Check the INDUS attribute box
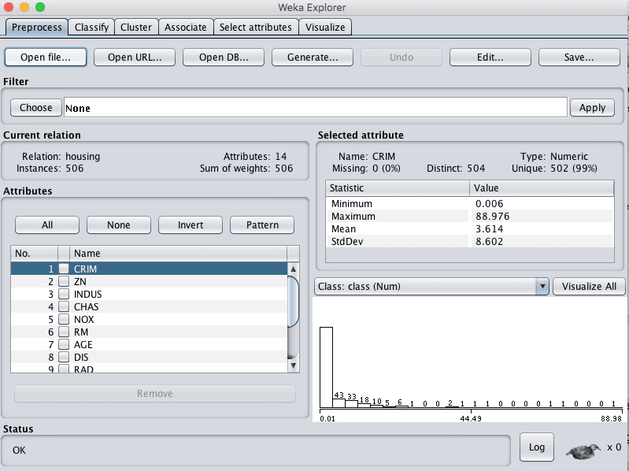 pos(64,294)
